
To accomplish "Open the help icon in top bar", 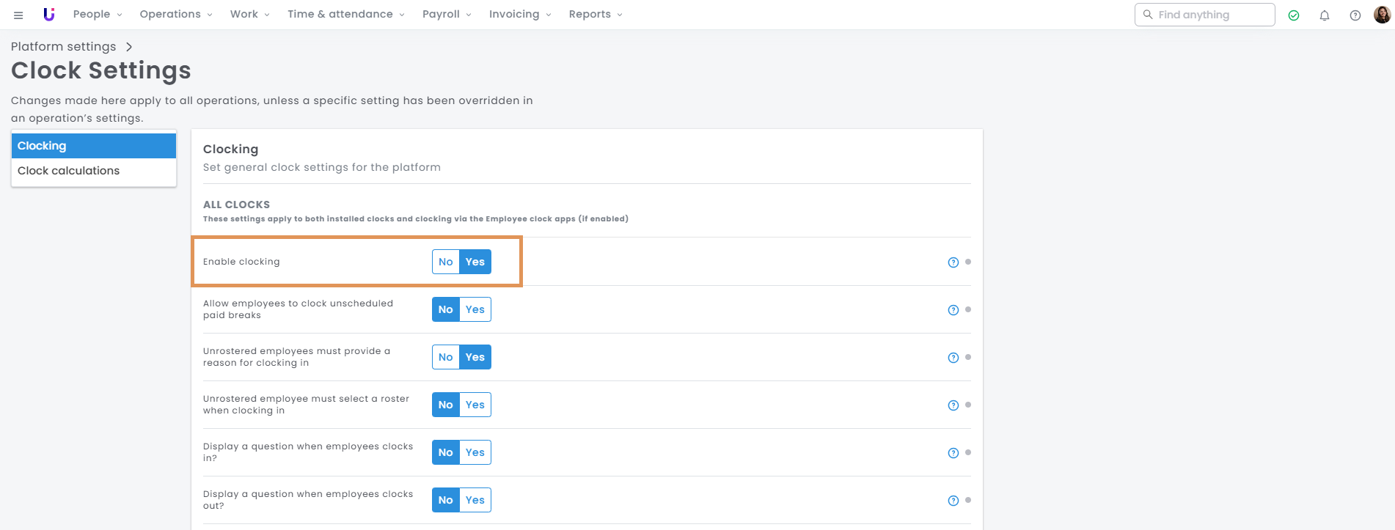I will 1355,15.
